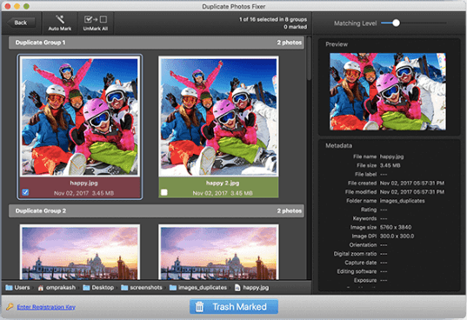
Task: Maximize the window with green button
Action: point(26,6)
